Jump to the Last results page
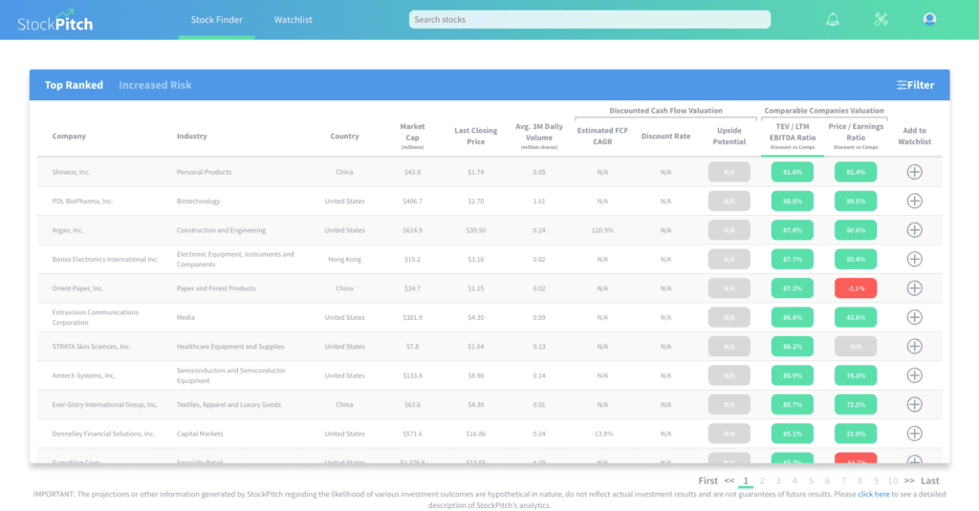 click(x=929, y=481)
